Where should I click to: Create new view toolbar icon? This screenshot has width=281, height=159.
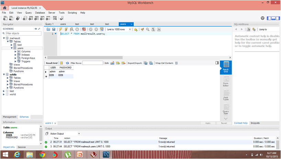(x=36, y=18)
